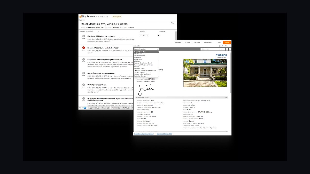Viewport: 310px width, 174px height.
Task: Click USPAP | Intended Users rule title
Action: pyautogui.click(x=97, y=85)
